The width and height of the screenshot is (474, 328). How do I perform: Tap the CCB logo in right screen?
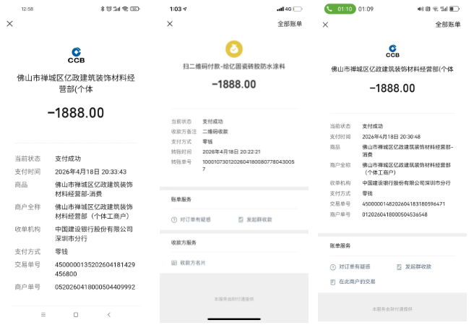tap(392, 51)
